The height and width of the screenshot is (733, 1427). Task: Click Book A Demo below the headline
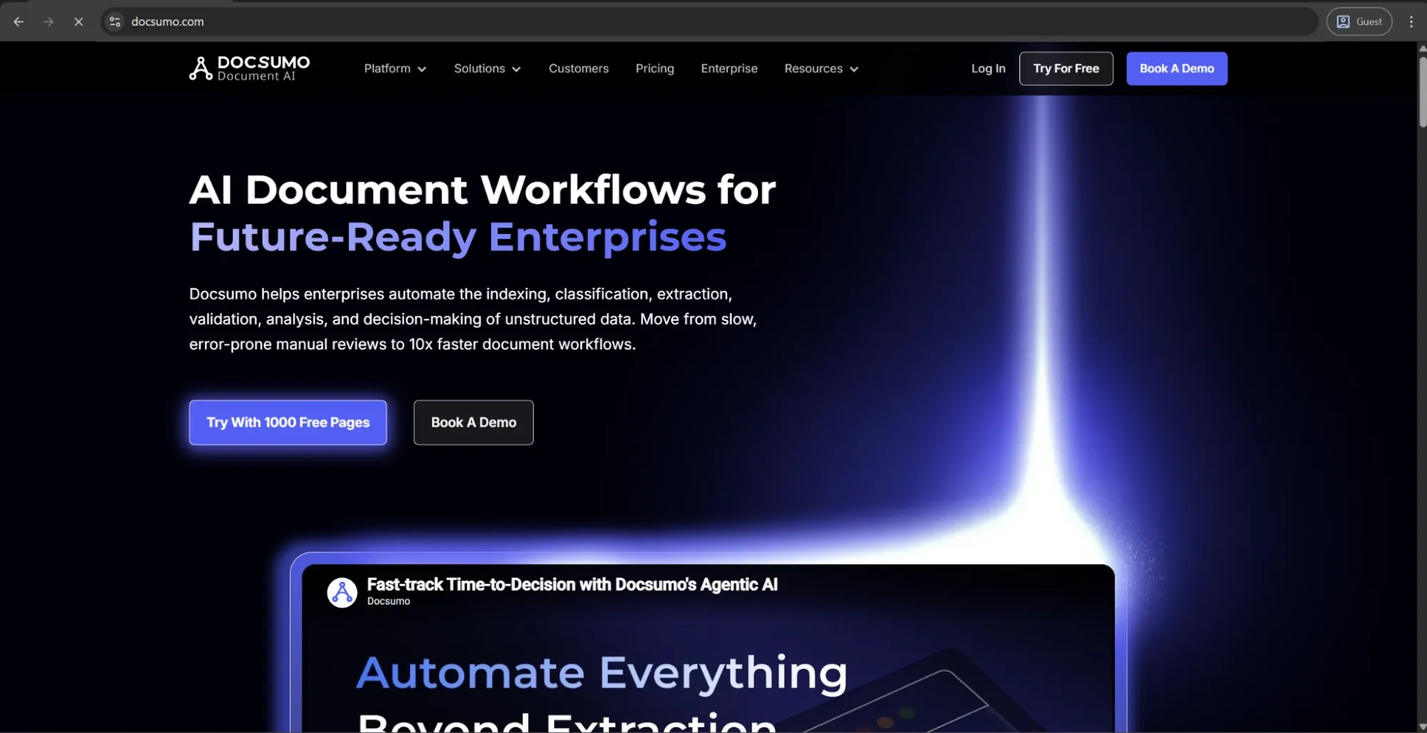(473, 423)
